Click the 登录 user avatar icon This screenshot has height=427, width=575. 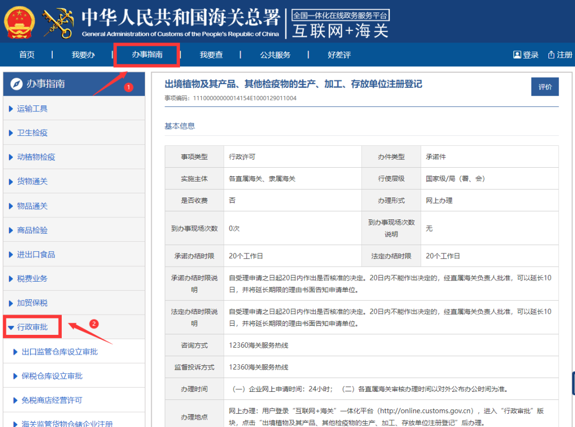[516, 54]
